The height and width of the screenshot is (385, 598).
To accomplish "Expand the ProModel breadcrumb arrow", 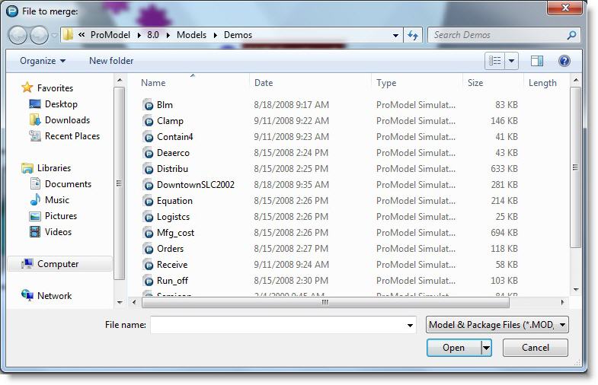I will tap(139, 35).
